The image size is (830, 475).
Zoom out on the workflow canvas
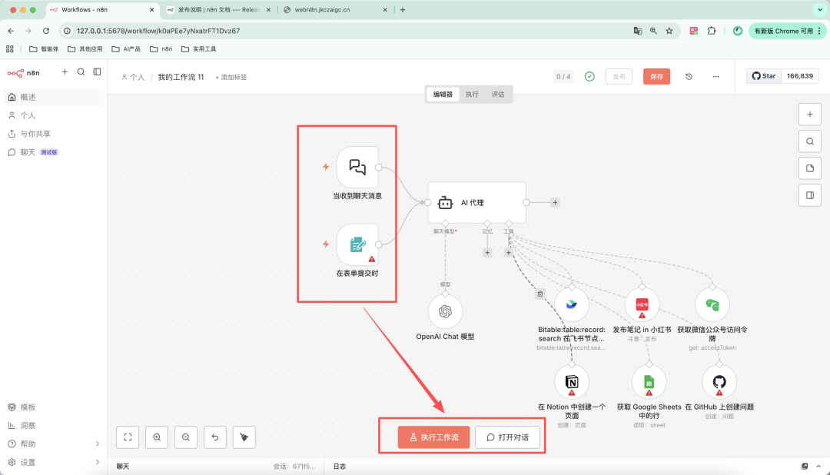(x=186, y=437)
